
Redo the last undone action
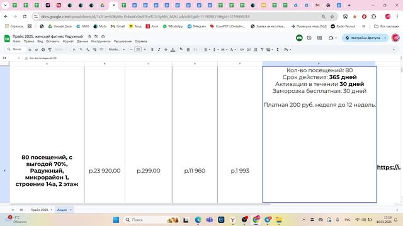(x=37, y=50)
